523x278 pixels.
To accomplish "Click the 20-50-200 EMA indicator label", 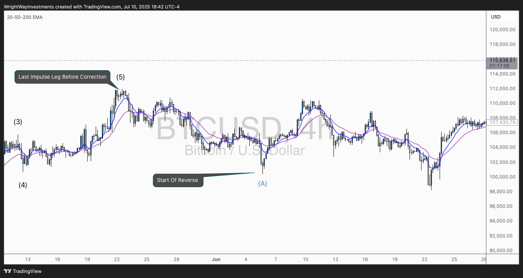I will tap(25, 17).
